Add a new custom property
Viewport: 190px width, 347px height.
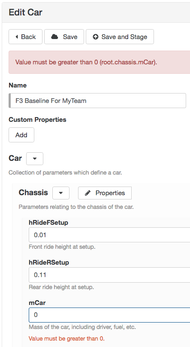pos(21,135)
